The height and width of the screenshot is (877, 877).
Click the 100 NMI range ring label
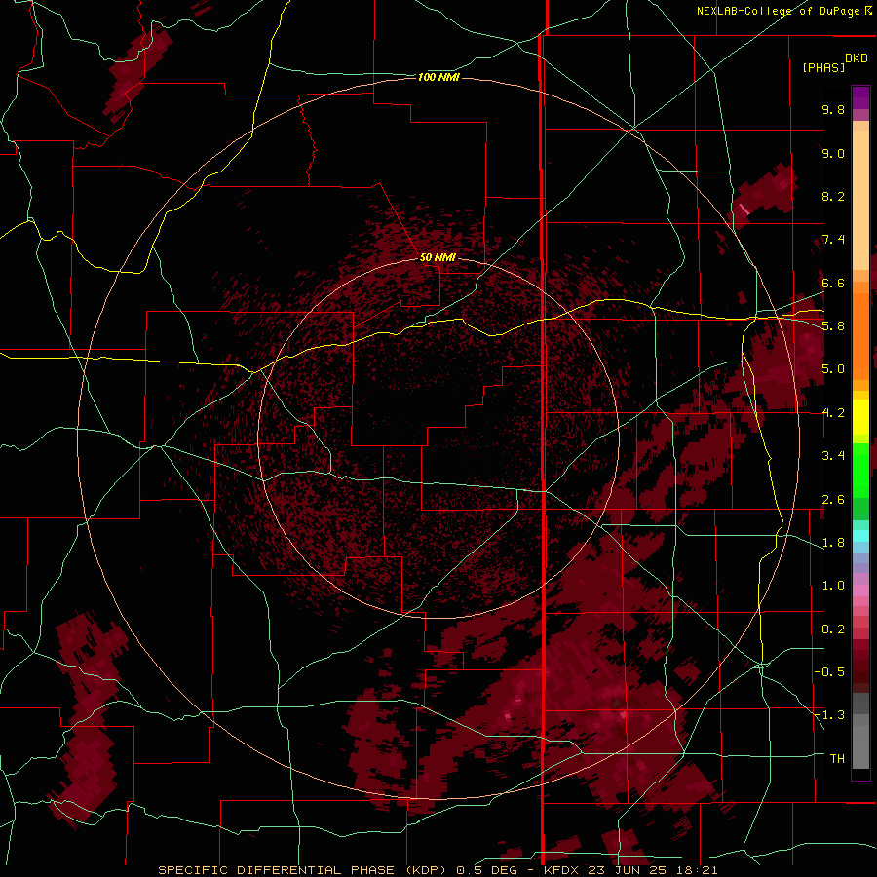coord(438,77)
